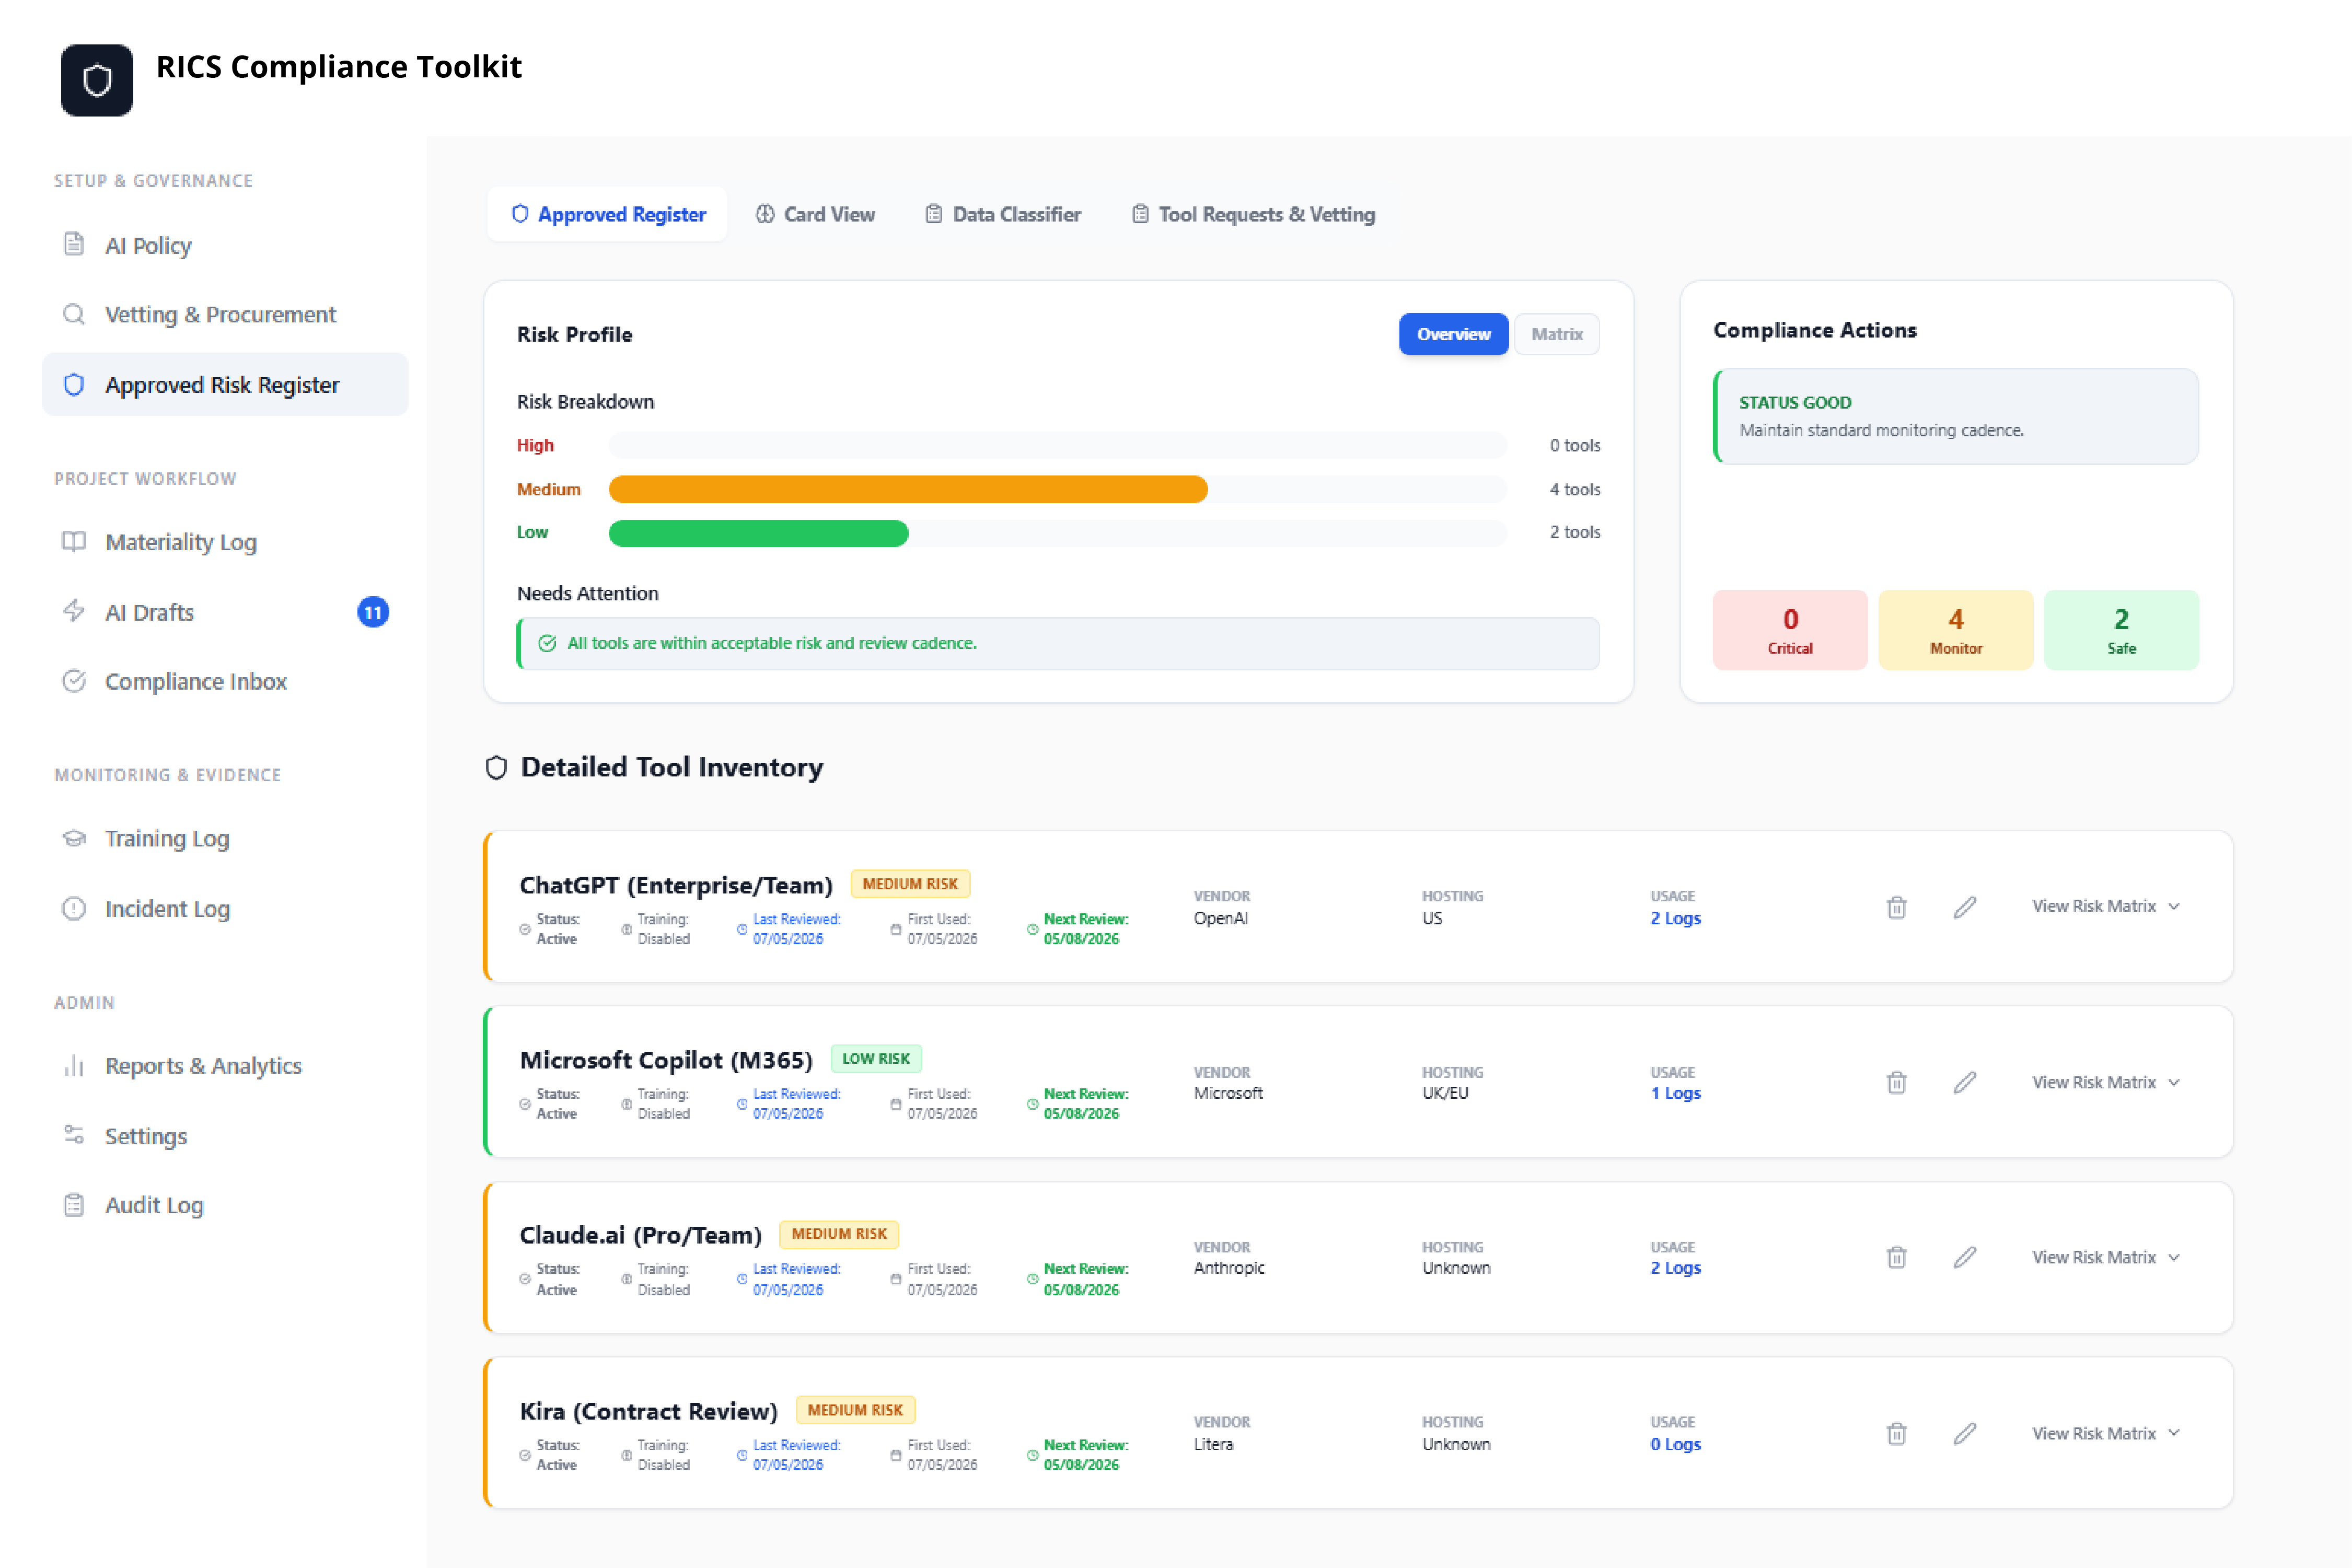Click the orange Medium risk bar
Image resolution: width=2352 pixels, height=1568 pixels.
[x=908, y=489]
